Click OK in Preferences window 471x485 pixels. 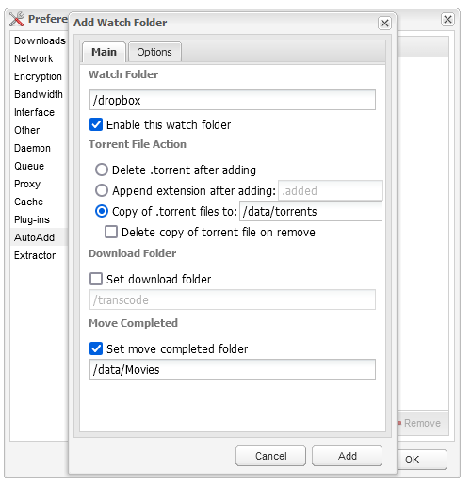click(421, 460)
